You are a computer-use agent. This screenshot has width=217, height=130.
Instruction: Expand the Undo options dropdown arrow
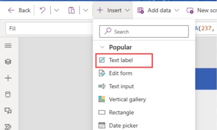[x=57, y=10]
